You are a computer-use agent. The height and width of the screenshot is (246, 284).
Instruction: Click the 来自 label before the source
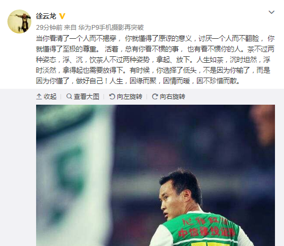point(70,28)
